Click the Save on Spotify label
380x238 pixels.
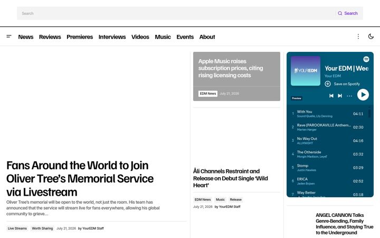coord(347,84)
